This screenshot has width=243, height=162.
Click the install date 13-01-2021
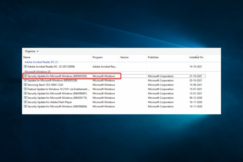point(196,94)
